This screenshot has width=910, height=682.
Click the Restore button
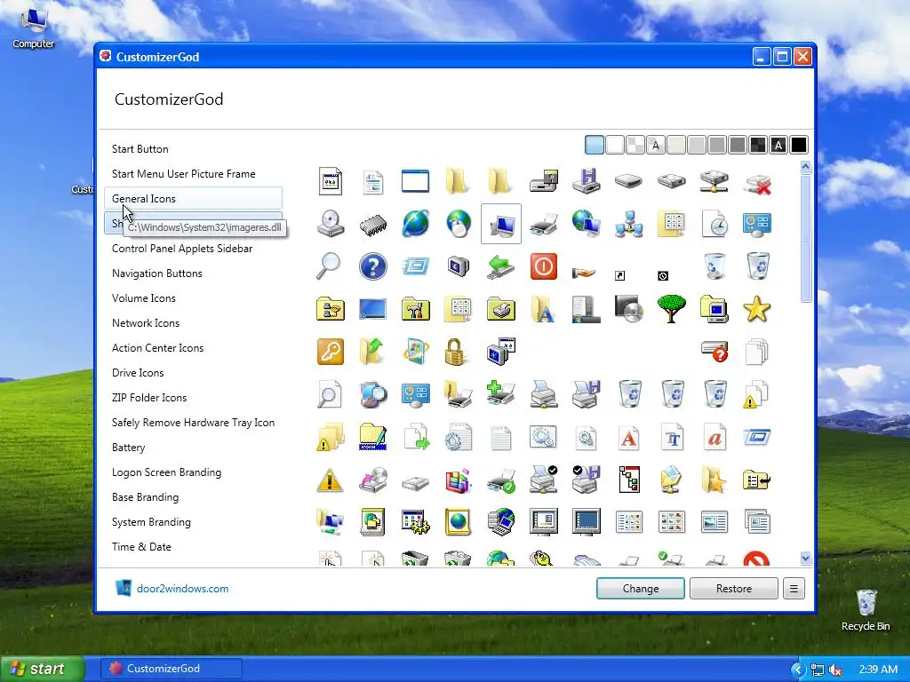pos(733,589)
